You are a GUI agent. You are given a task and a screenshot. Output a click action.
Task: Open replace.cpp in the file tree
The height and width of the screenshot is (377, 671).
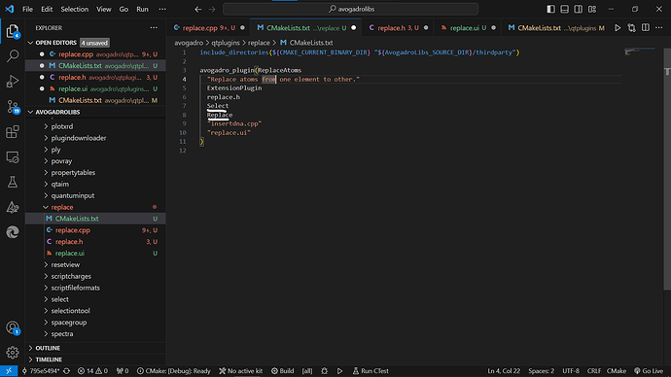point(73,230)
